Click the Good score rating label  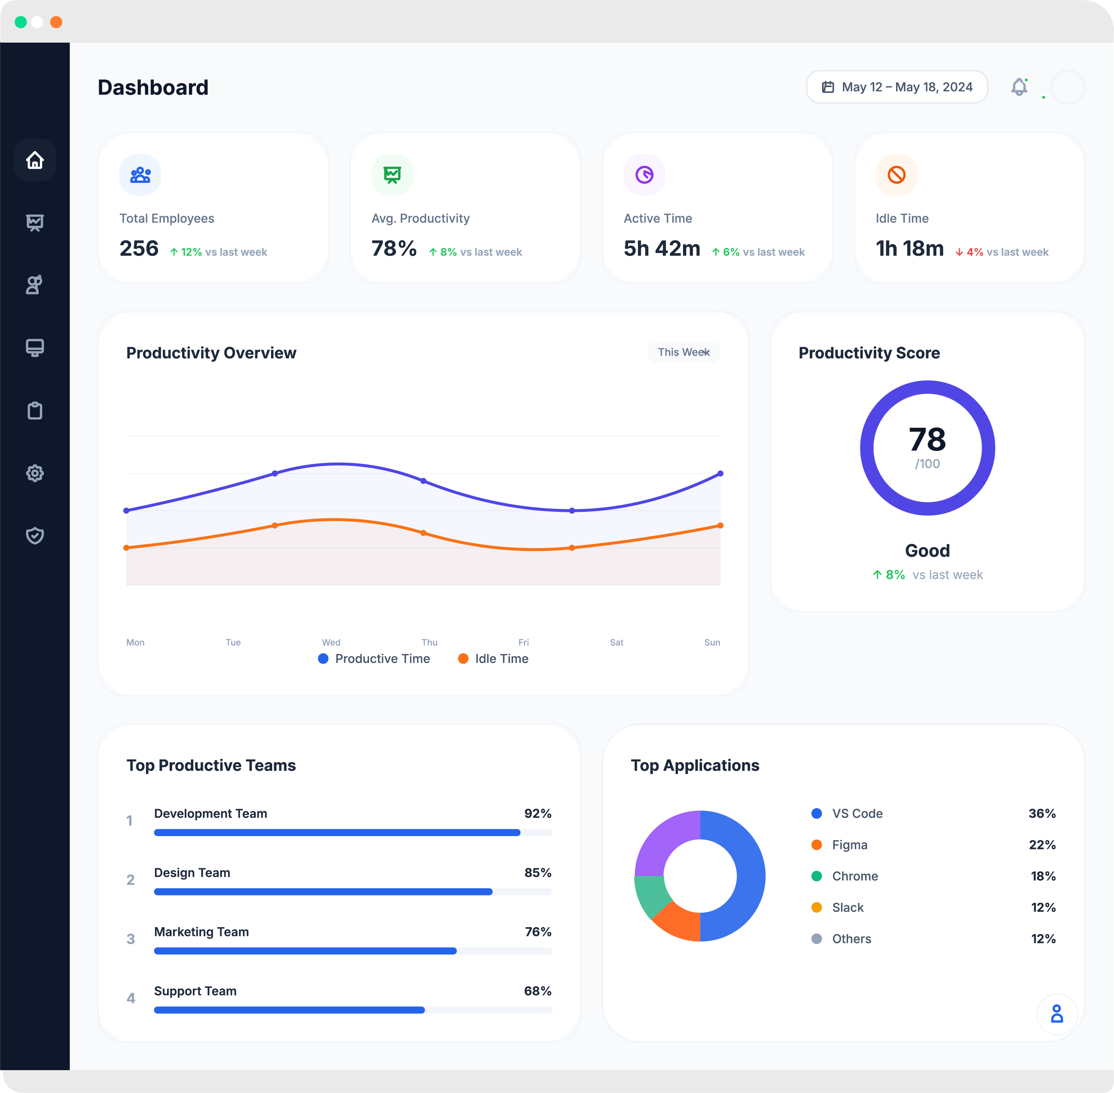click(928, 551)
